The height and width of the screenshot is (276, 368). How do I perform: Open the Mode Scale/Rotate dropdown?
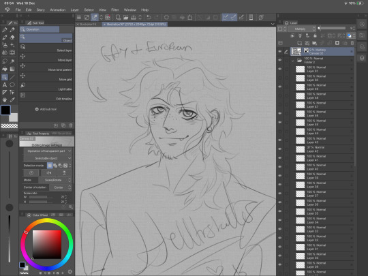coord(55,180)
